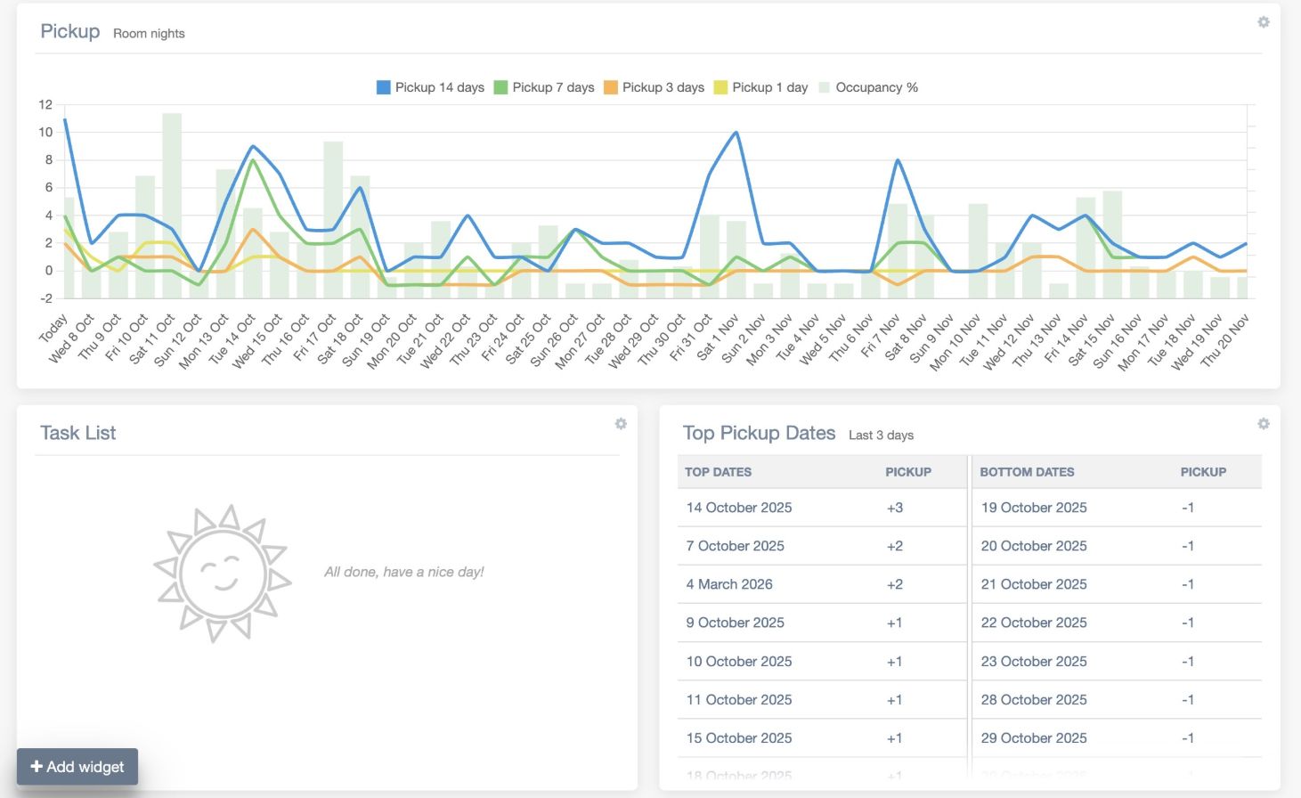Open the 19 October 2025 bottom date
This screenshot has width=1301, height=798.
[x=1033, y=508]
